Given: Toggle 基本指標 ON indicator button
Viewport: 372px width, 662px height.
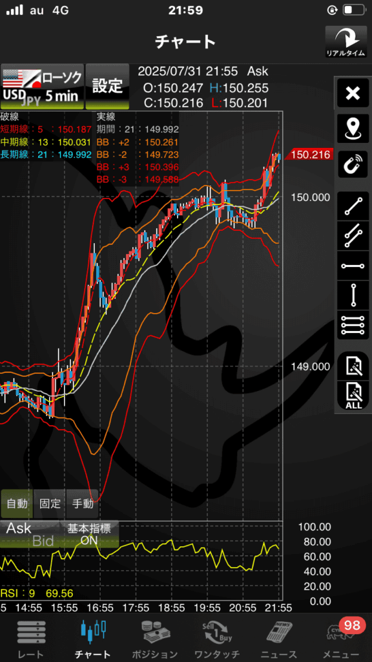Looking at the screenshot, I should (x=89, y=535).
